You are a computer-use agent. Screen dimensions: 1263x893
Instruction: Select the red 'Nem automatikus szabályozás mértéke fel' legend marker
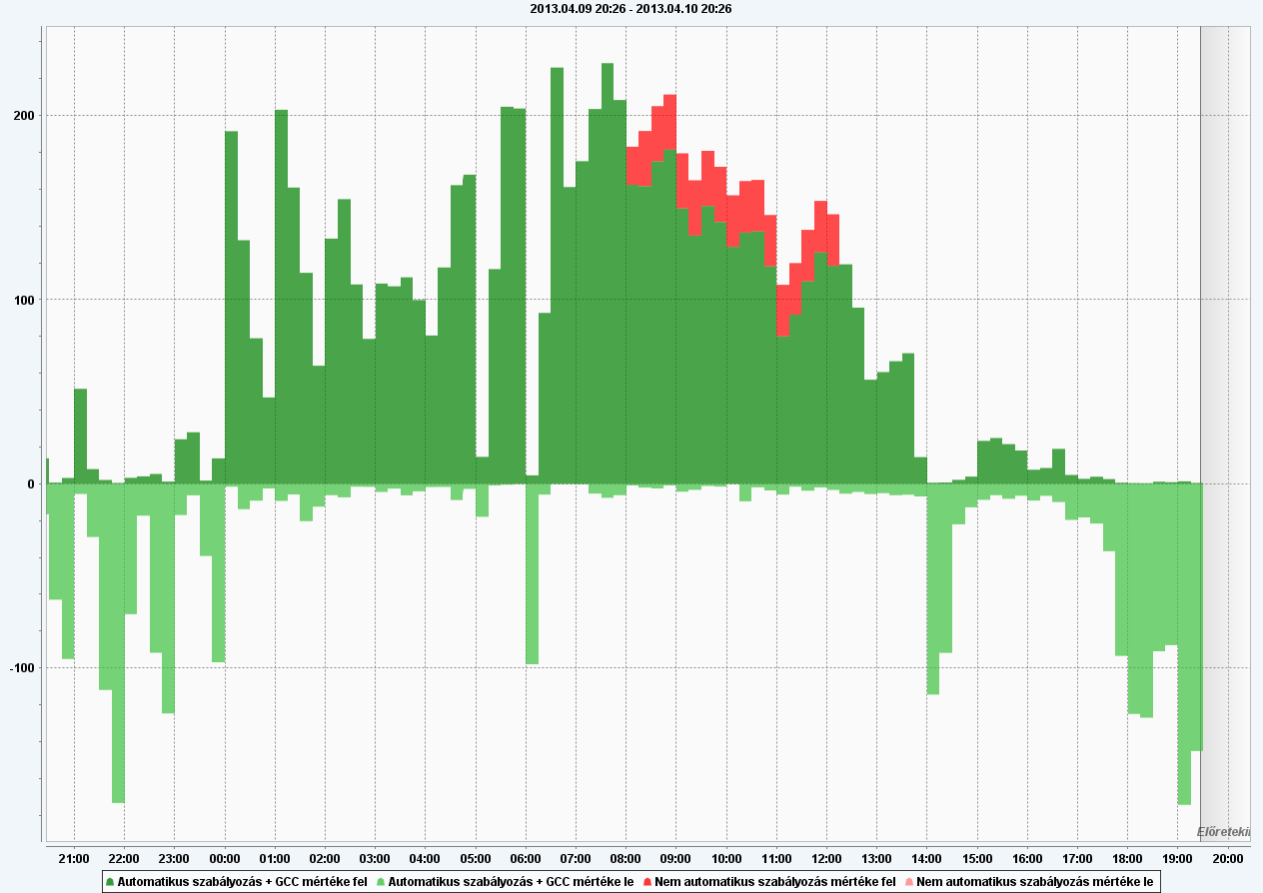coord(647,882)
